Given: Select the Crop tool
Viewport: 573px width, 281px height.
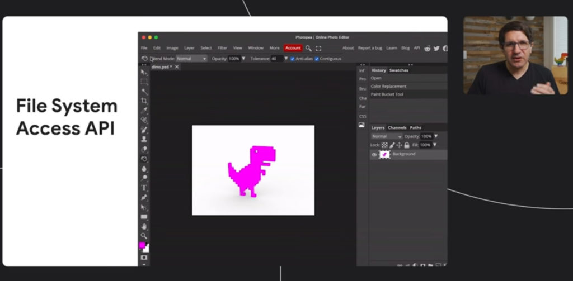Looking at the screenshot, I should click(144, 101).
